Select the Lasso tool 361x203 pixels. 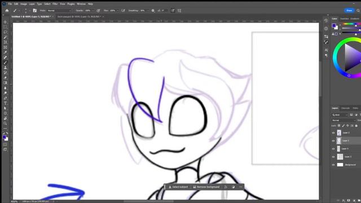click(x=5, y=32)
